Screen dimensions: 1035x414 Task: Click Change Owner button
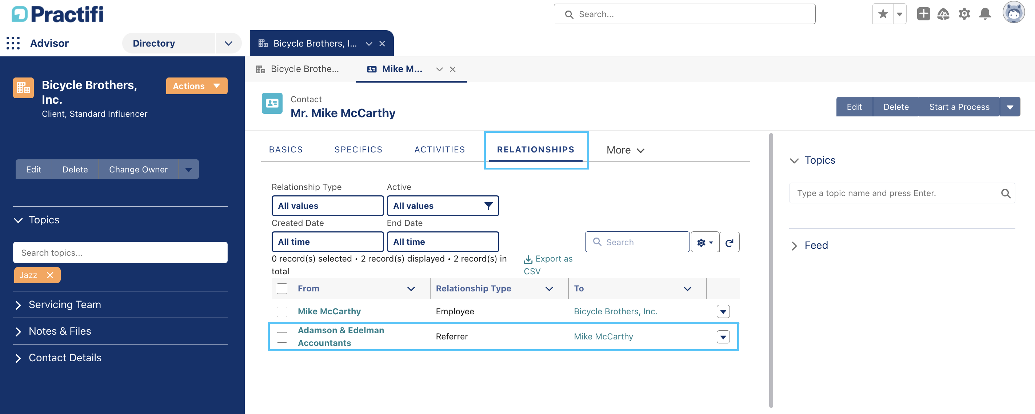138,169
